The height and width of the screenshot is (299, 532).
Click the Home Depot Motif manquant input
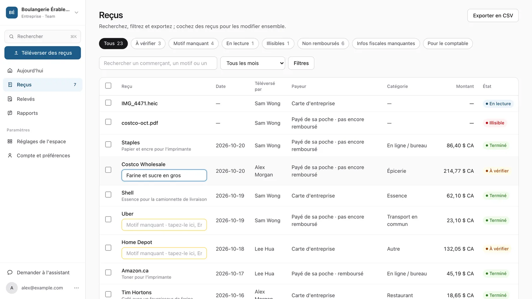[x=164, y=253]
